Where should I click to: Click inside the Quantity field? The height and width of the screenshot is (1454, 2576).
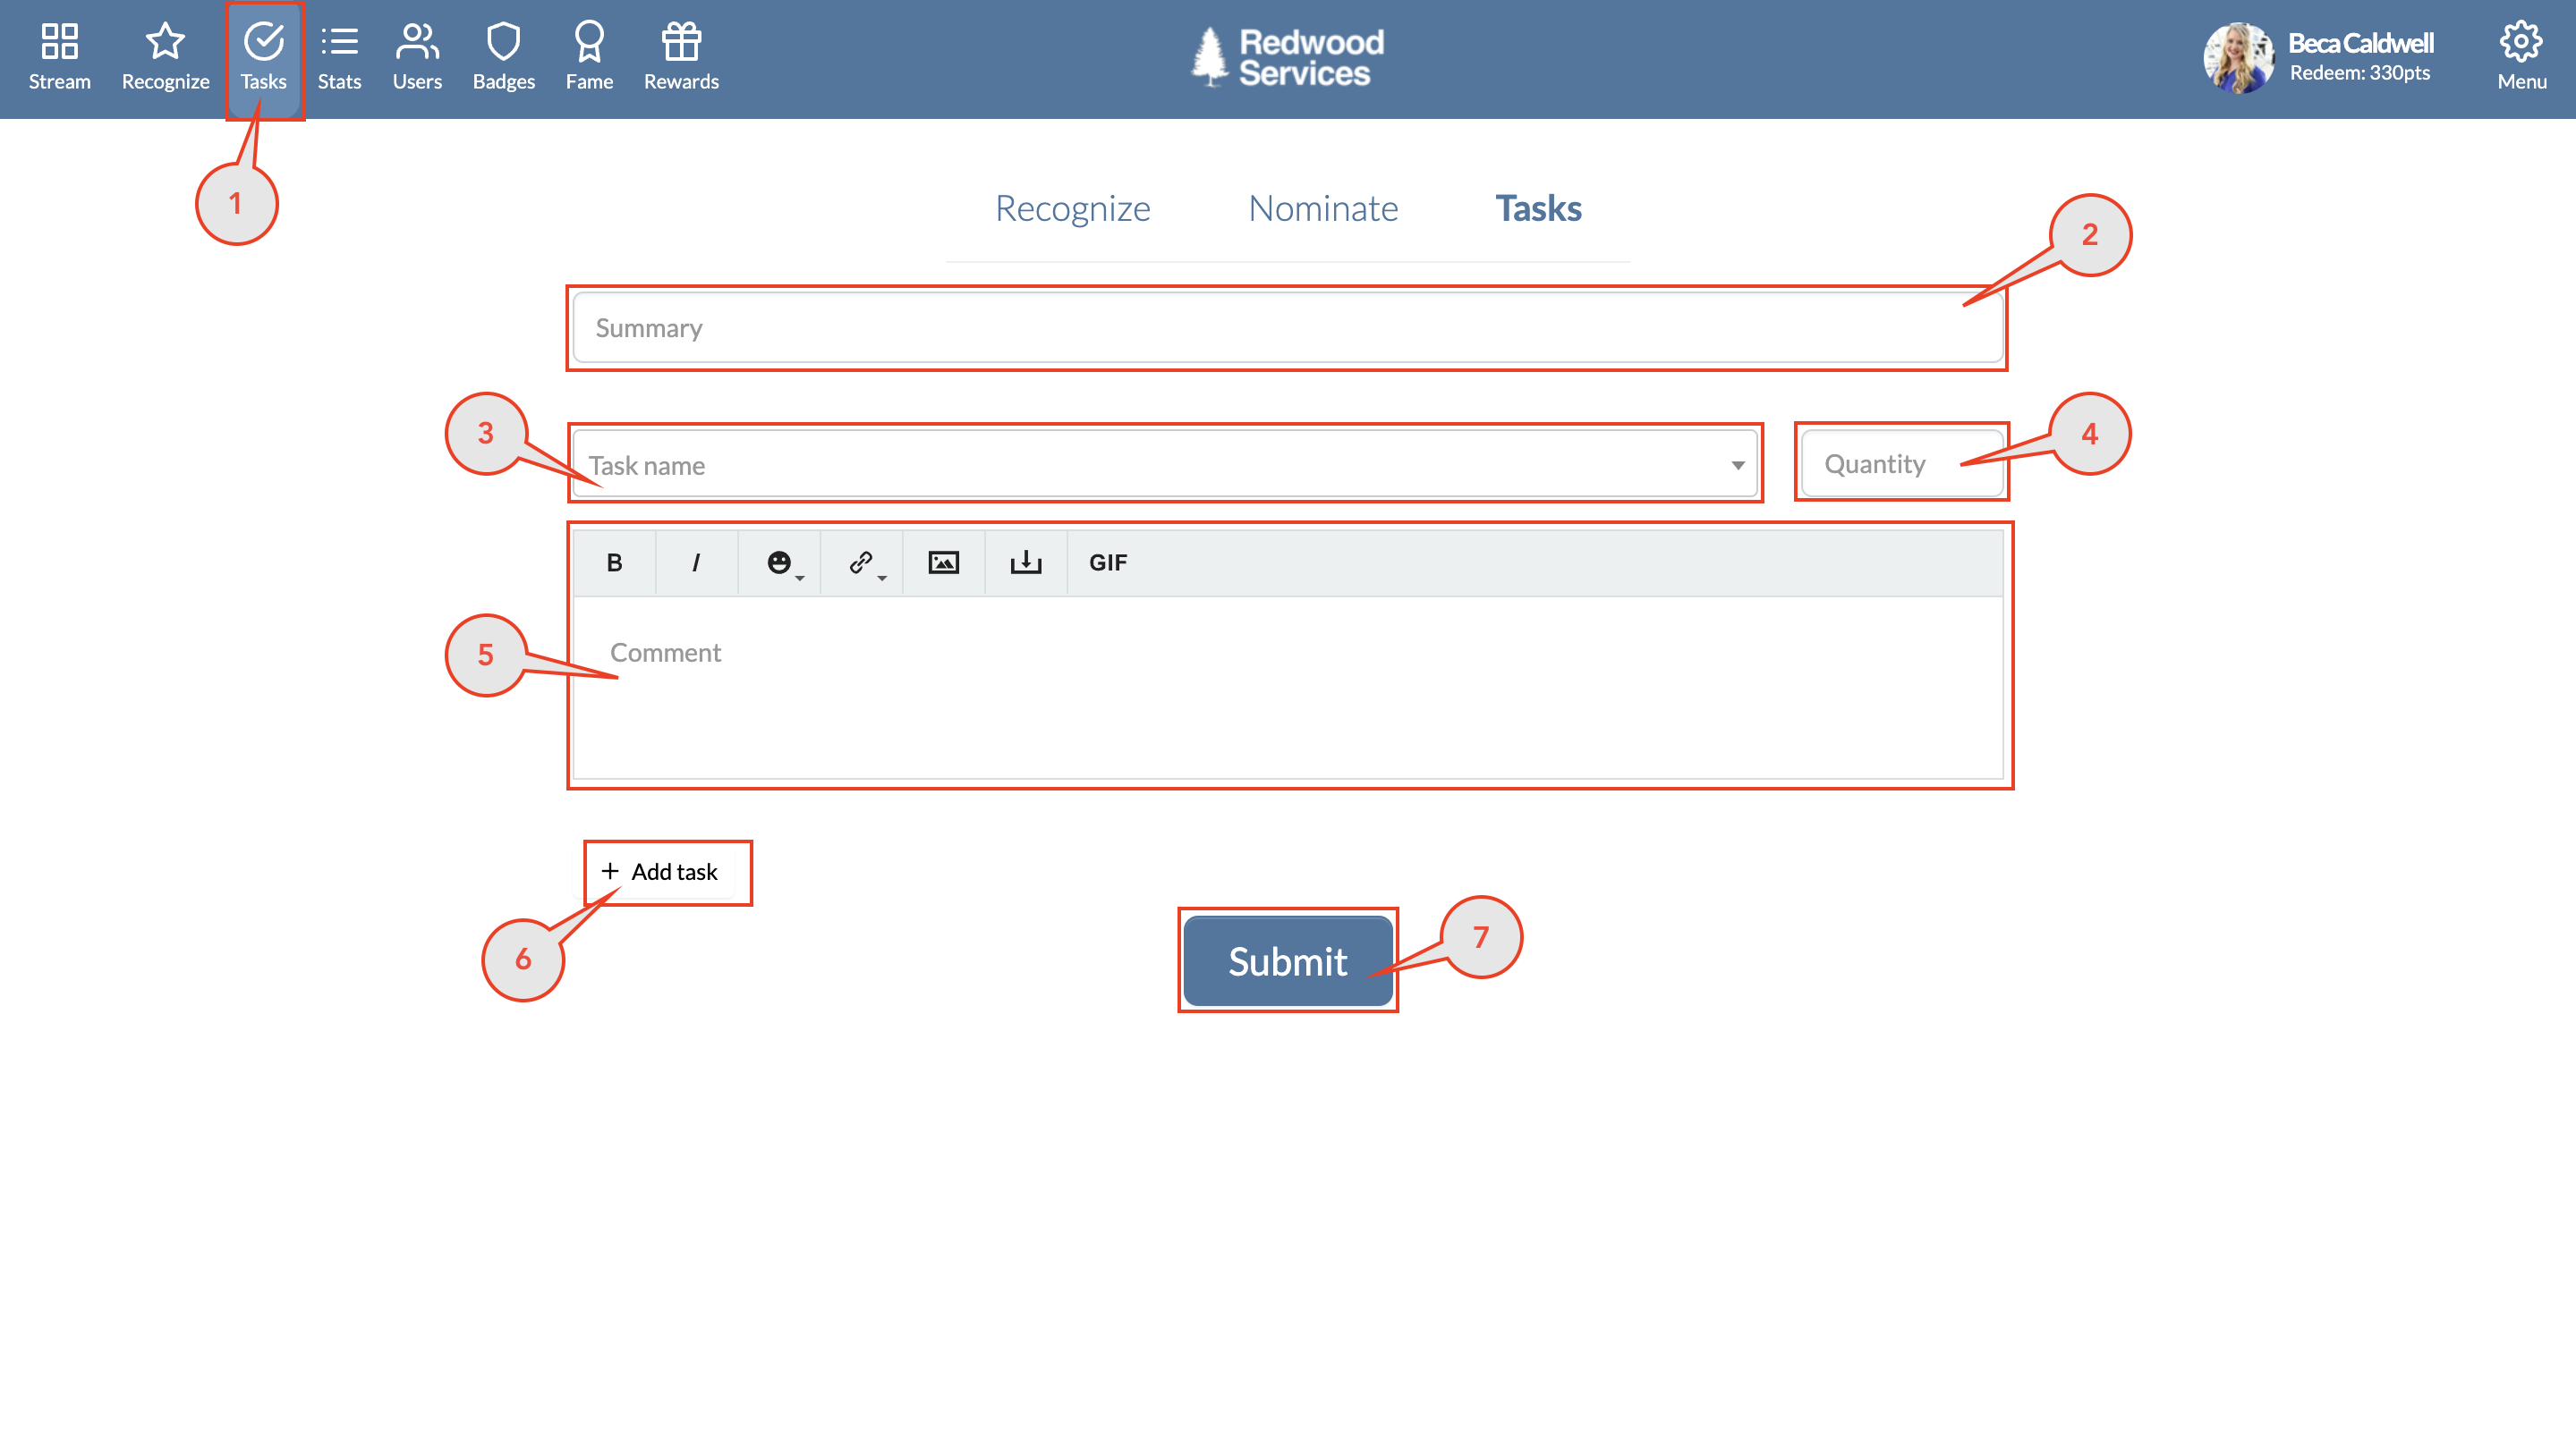(1899, 462)
